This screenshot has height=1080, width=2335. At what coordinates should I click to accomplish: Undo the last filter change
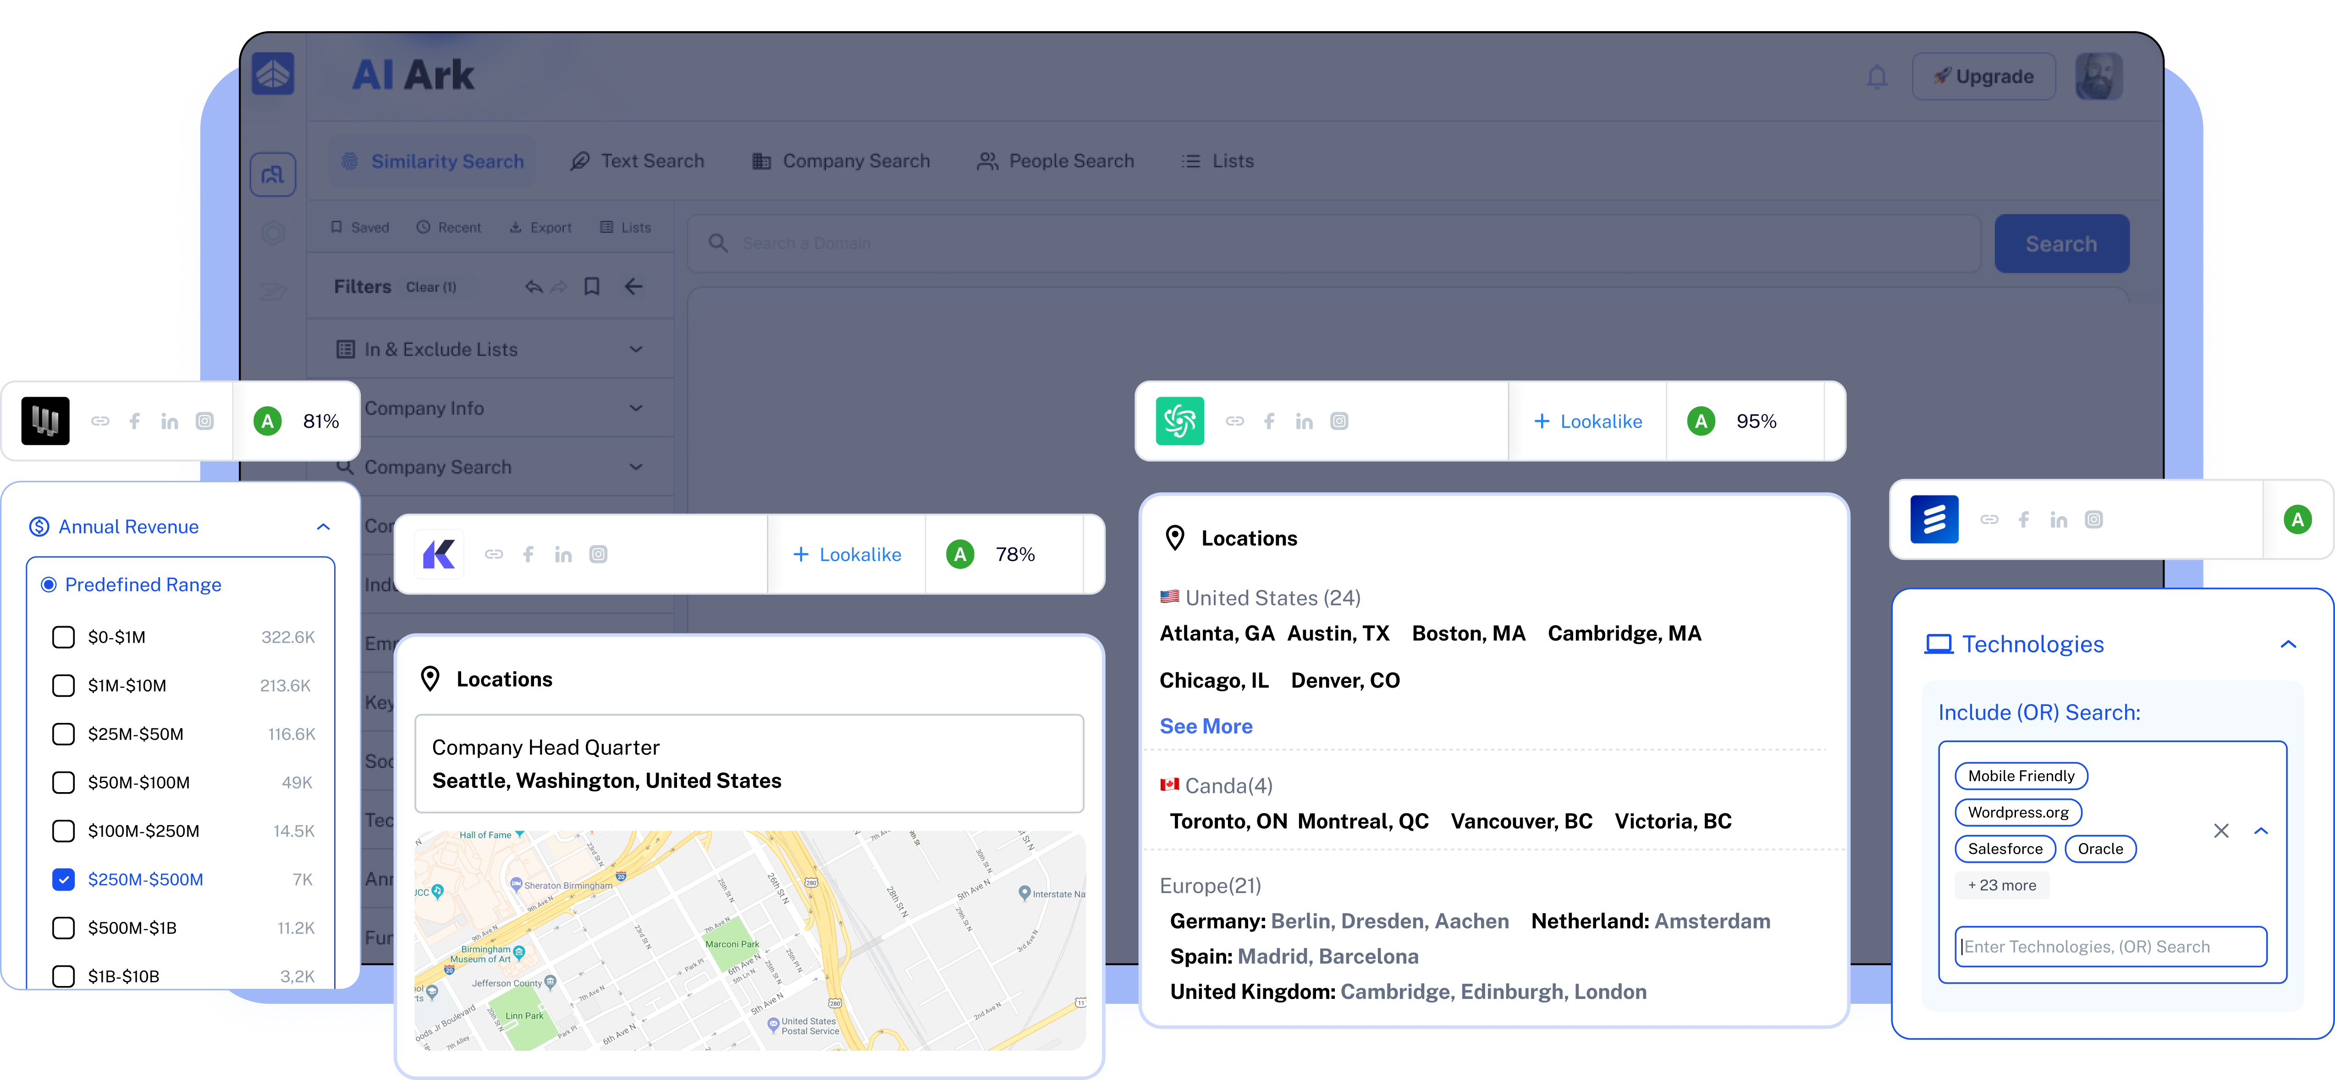click(x=533, y=287)
